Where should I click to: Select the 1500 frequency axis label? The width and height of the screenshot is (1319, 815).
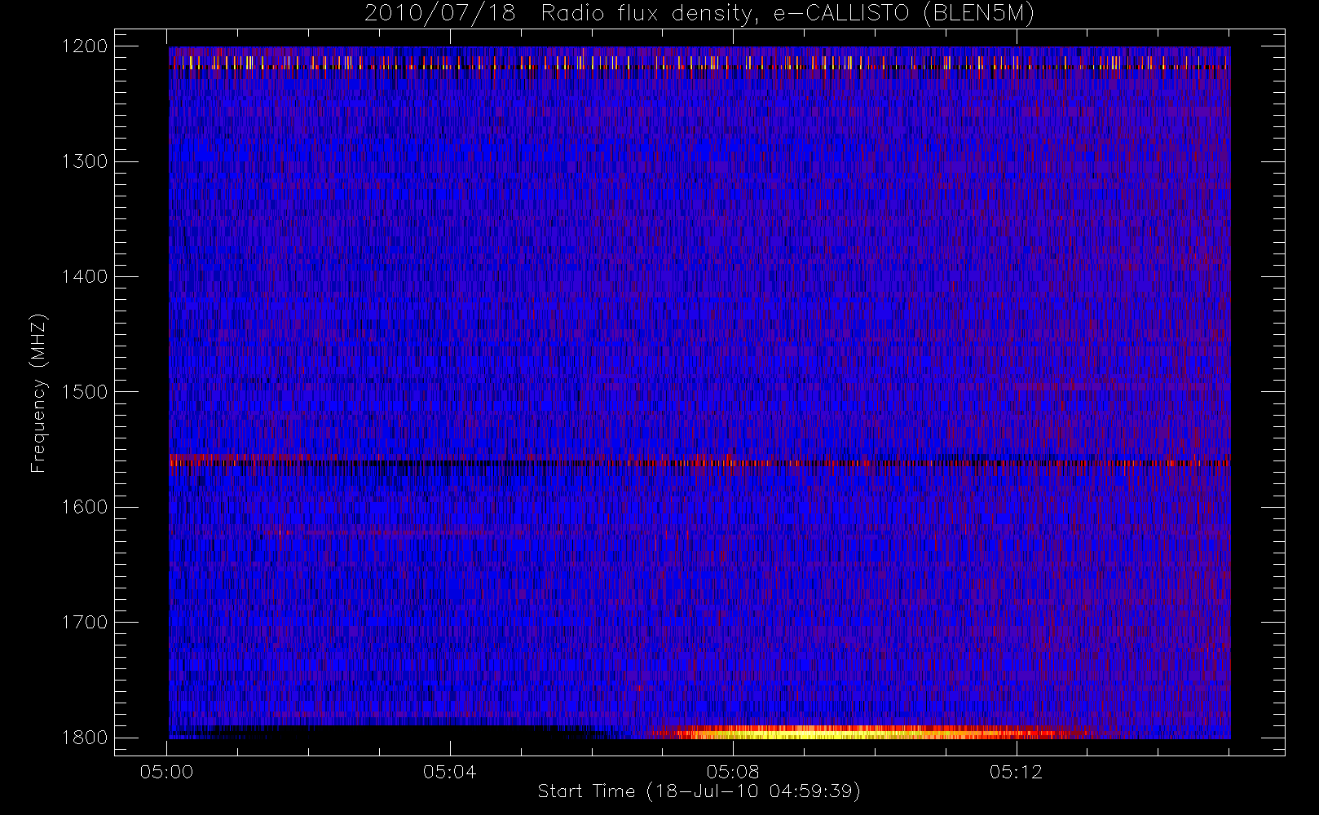pyautogui.click(x=85, y=391)
